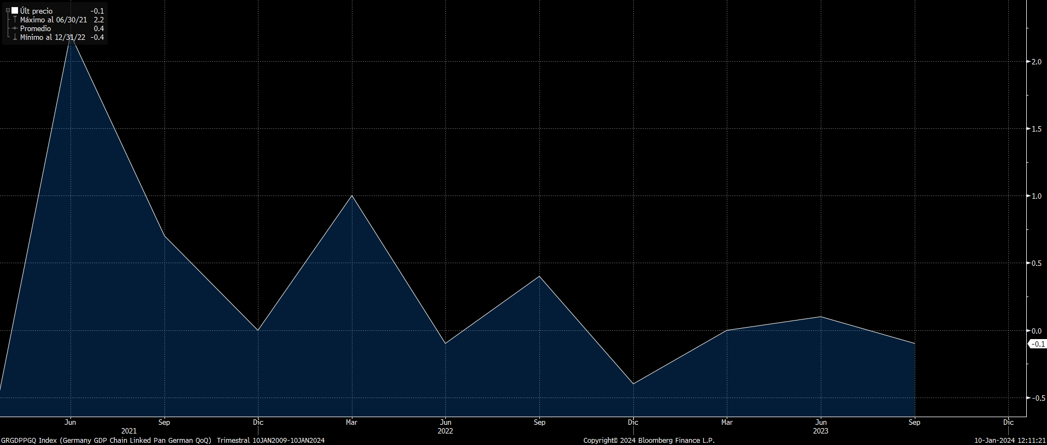Select the Promedio legend entry
The width and height of the screenshot is (1047, 445).
(36, 28)
